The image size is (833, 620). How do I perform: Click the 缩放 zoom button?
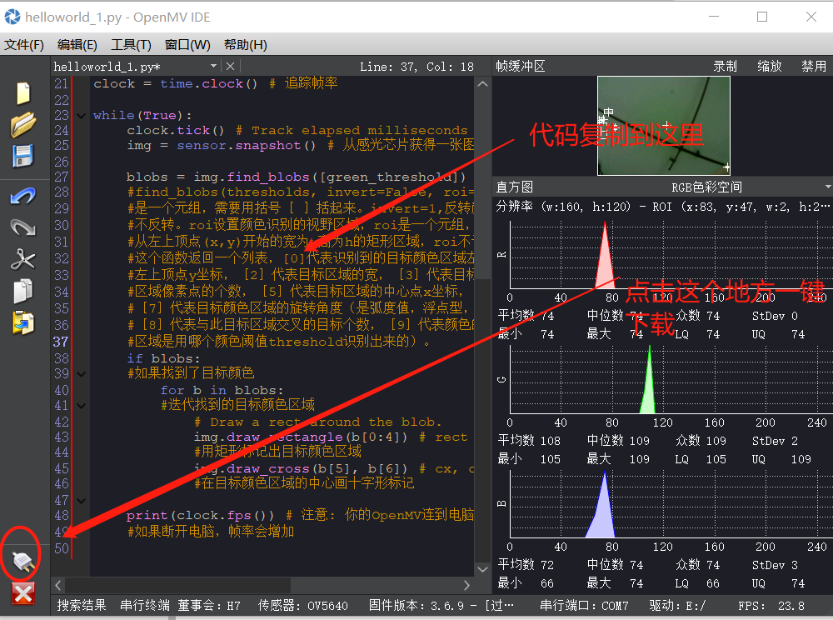click(x=769, y=65)
